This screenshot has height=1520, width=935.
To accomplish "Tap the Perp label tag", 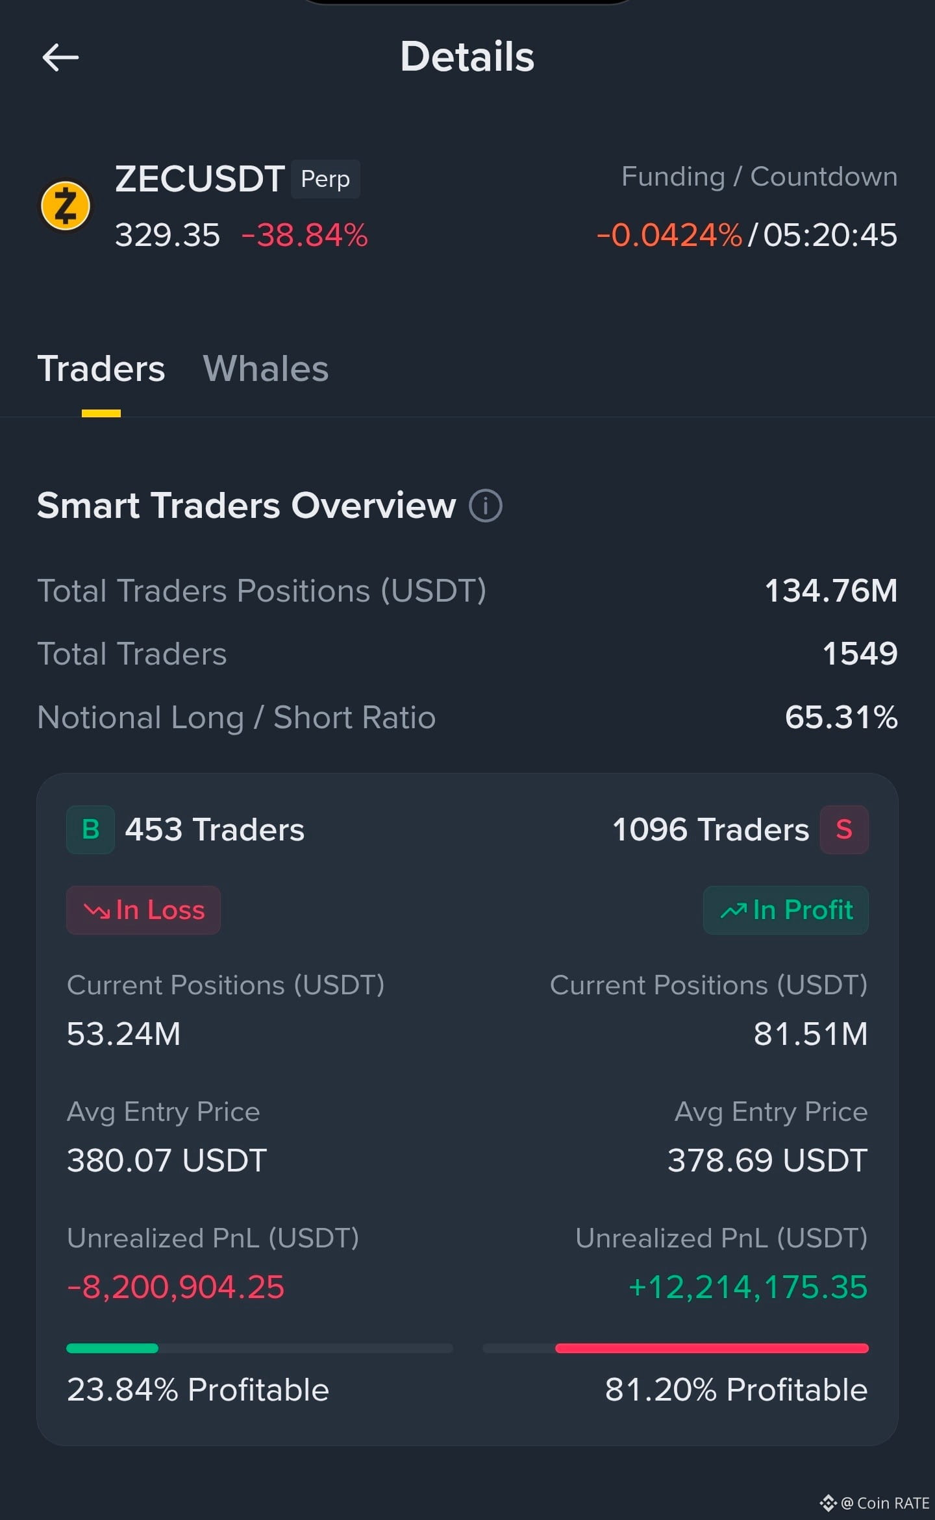I will pos(325,178).
